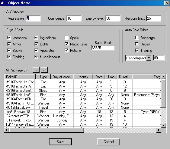
Task: Click the Barter Gold input field
Action: tap(103, 48)
